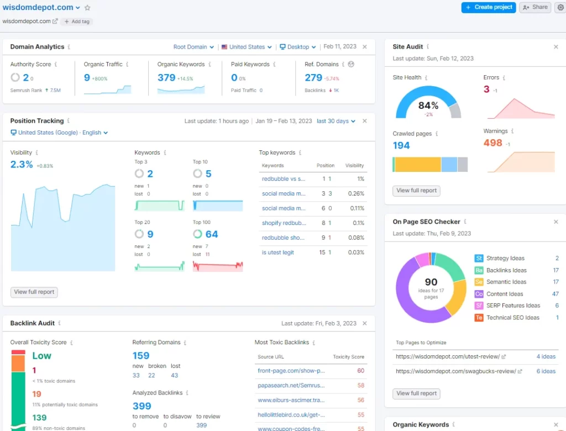The width and height of the screenshot is (566, 431).
Task: Show info icon beside Site Audit title
Action: click(428, 46)
